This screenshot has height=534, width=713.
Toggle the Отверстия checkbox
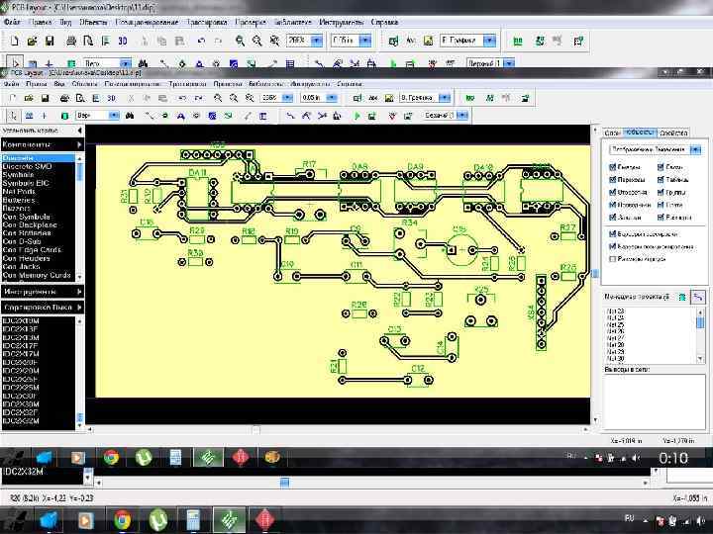click(x=612, y=192)
